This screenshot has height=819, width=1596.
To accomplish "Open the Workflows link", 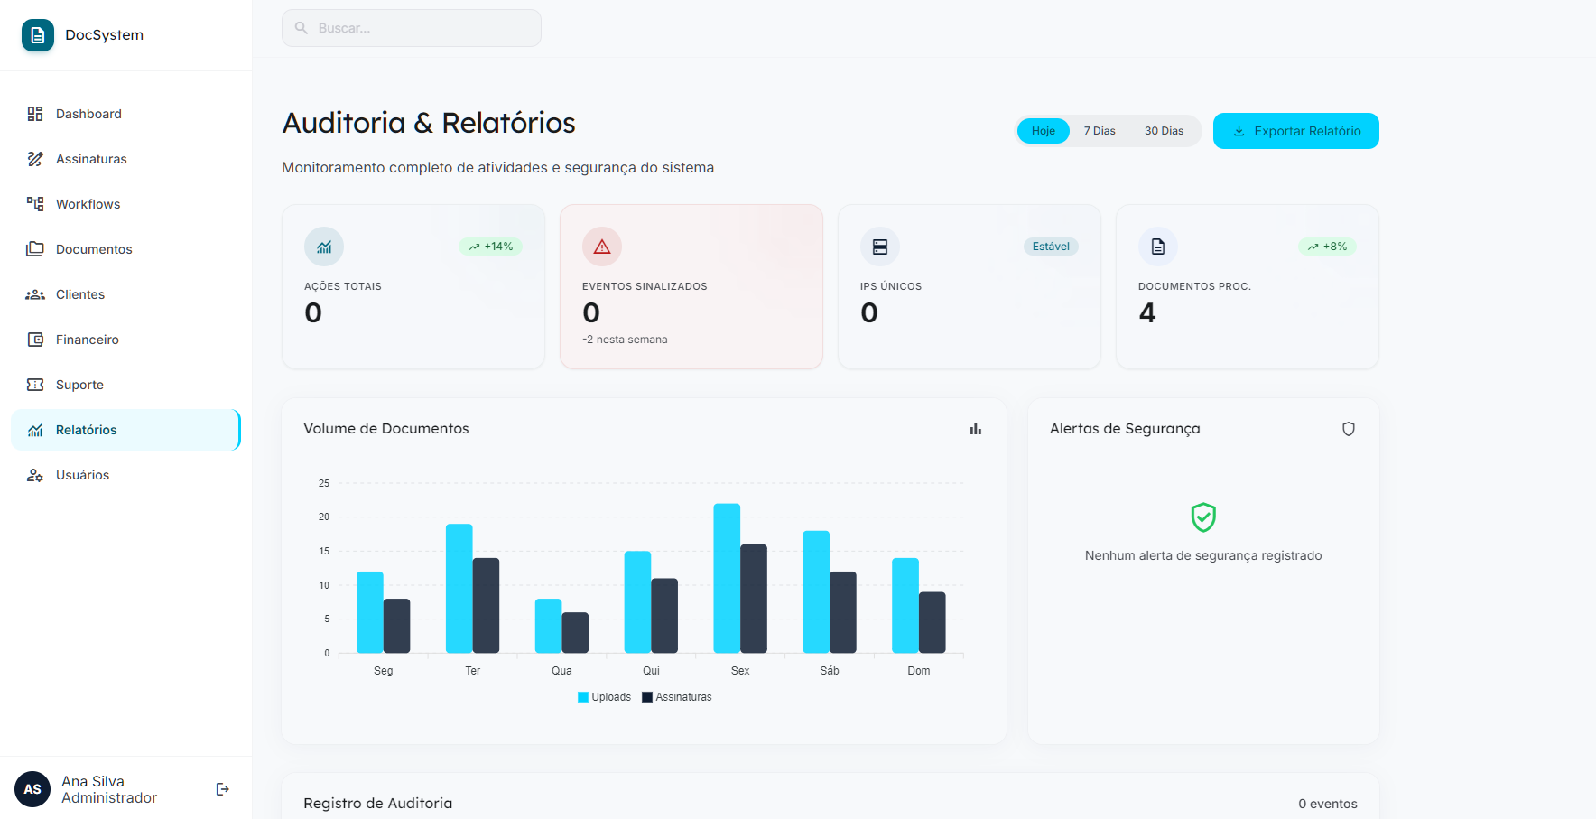I will (x=126, y=204).
